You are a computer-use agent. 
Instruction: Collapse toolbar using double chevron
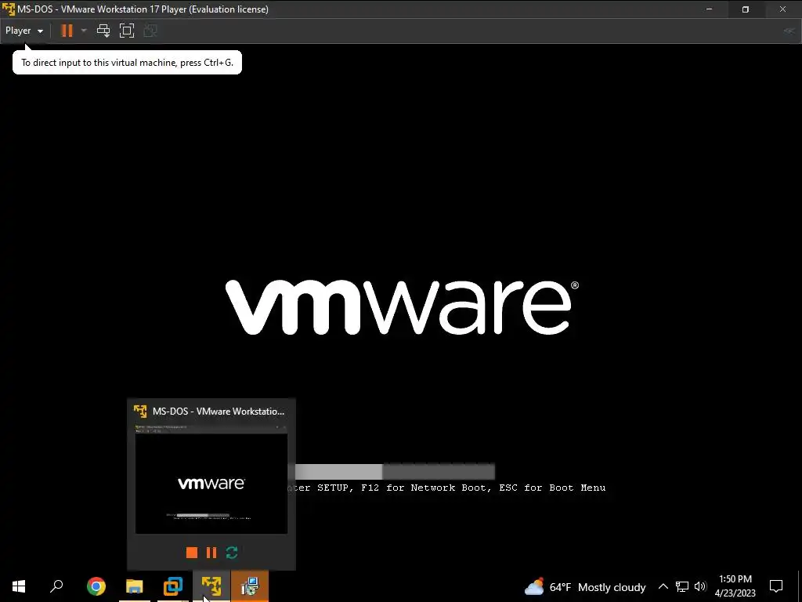click(789, 31)
